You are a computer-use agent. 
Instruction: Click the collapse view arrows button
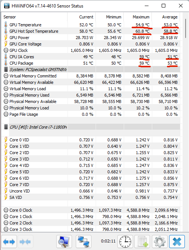pyautogui.click(x=25, y=242)
